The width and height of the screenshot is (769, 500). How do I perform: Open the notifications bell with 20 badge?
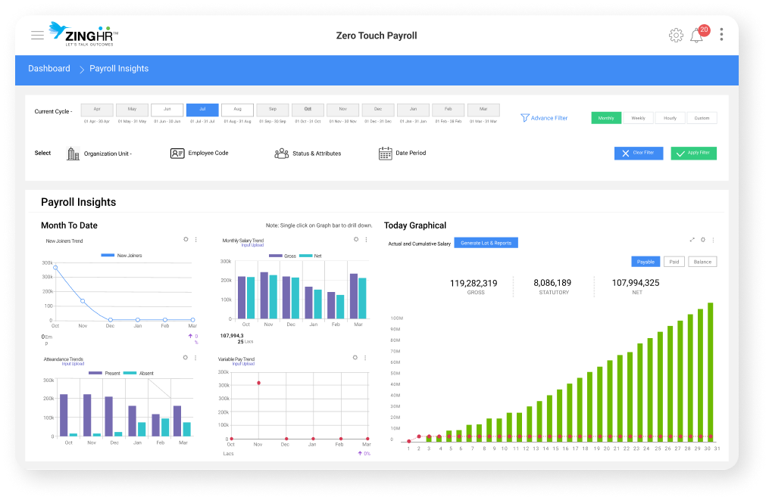[696, 36]
